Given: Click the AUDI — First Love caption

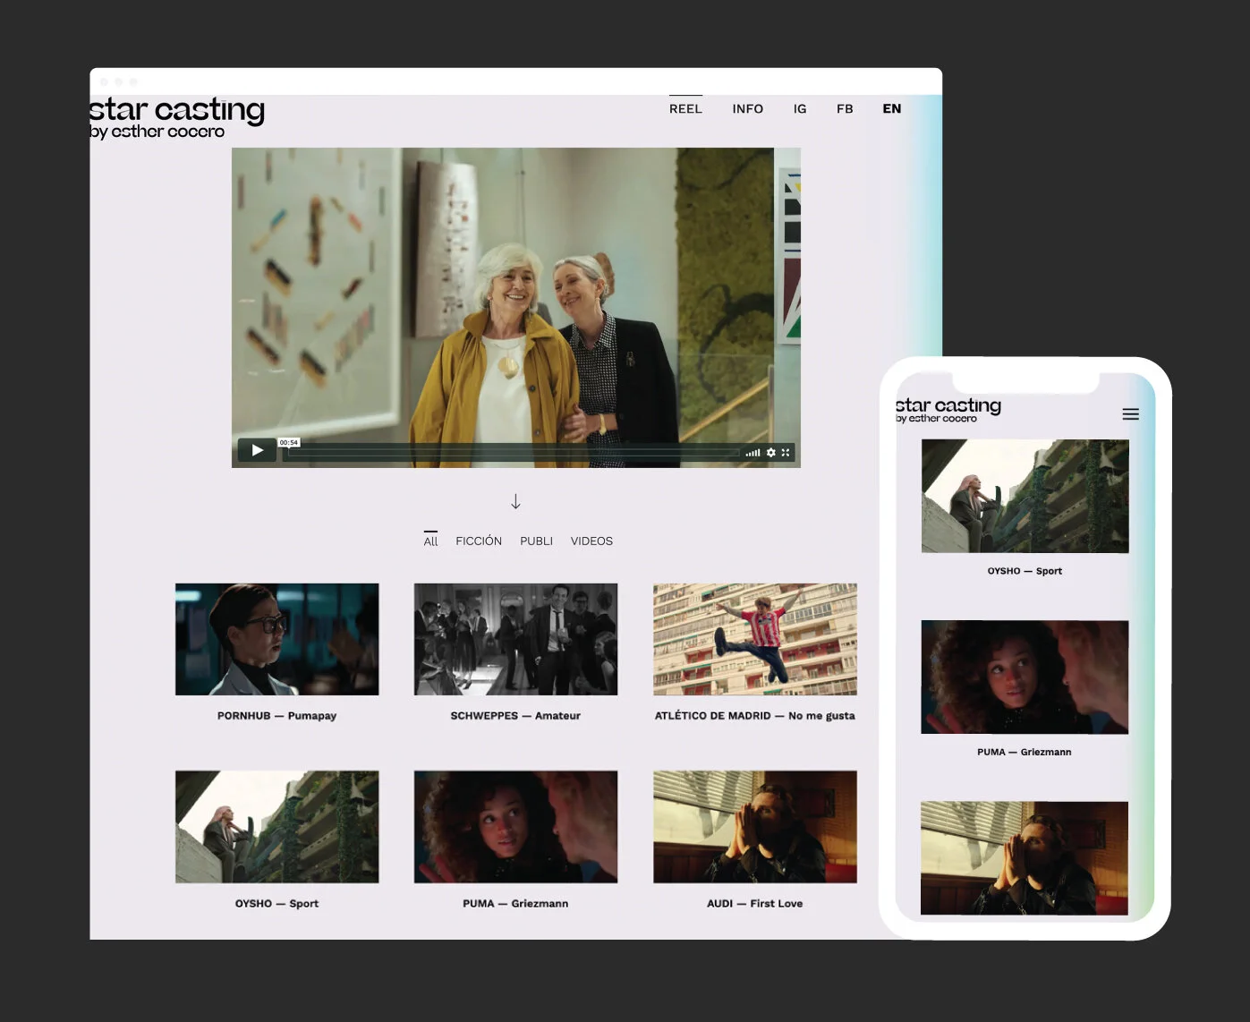Looking at the screenshot, I should pos(754,904).
